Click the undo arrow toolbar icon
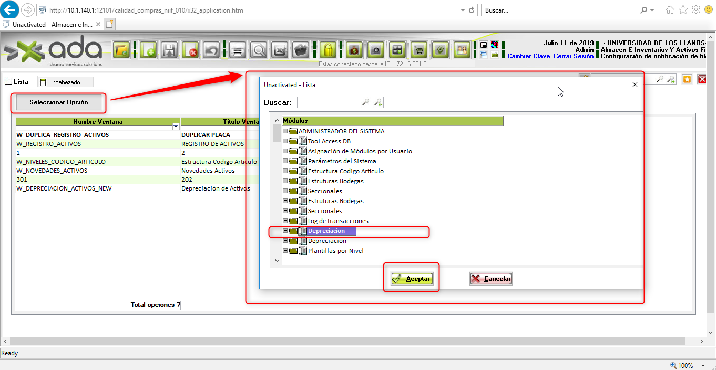Image resolution: width=716 pixels, height=370 pixels. click(211, 50)
